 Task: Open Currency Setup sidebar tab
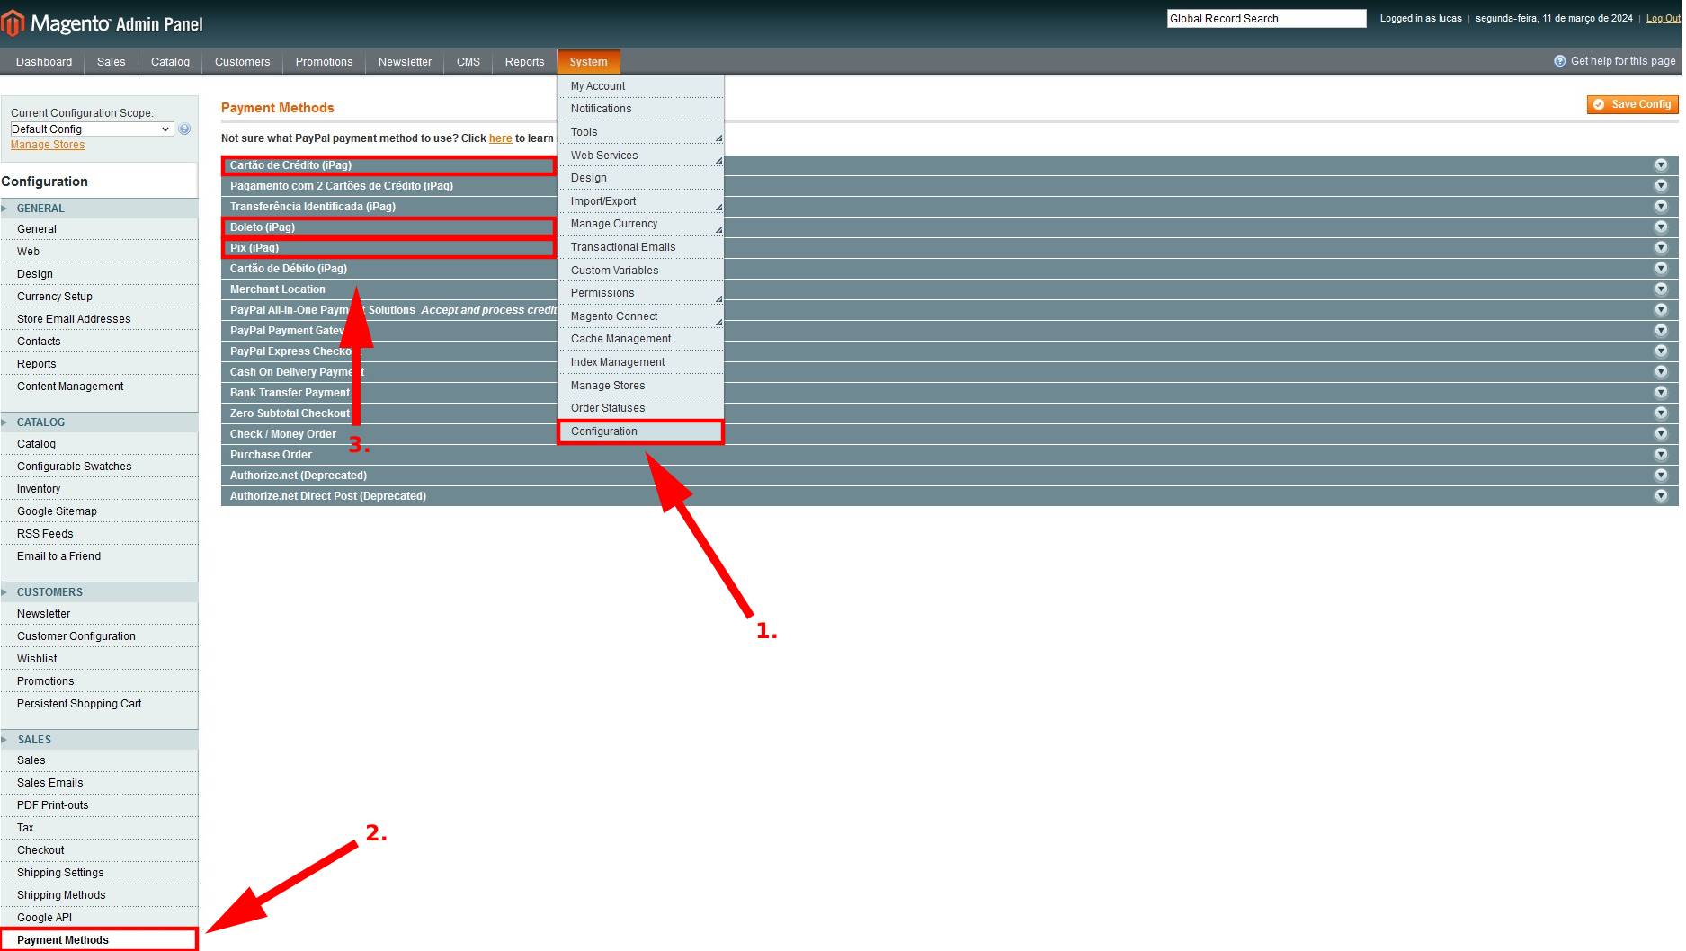[x=99, y=297]
